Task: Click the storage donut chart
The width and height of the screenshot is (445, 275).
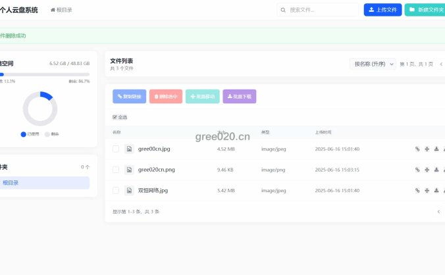Action: (40, 109)
